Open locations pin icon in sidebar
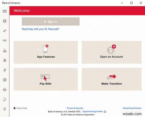This screenshot has height=117, width=145. click(5, 109)
